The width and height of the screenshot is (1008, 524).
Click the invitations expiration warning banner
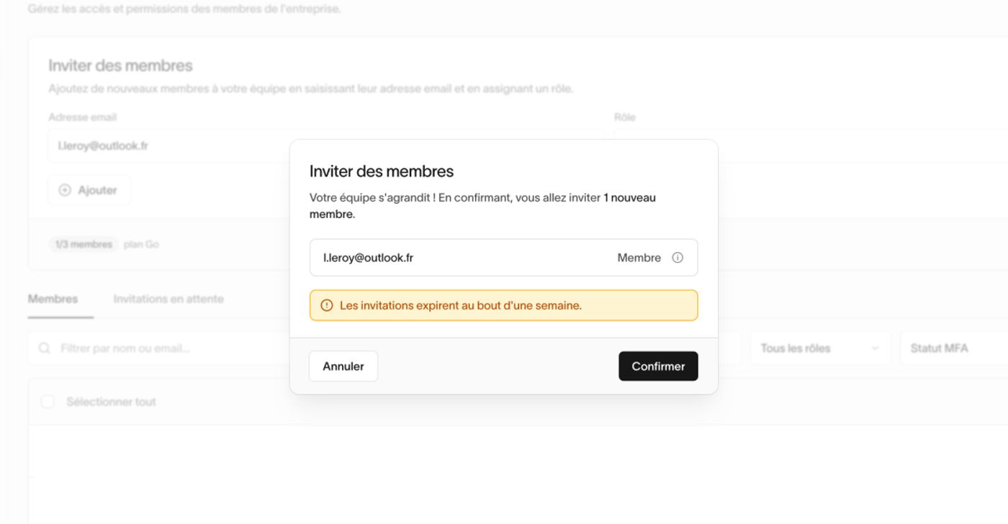click(504, 305)
